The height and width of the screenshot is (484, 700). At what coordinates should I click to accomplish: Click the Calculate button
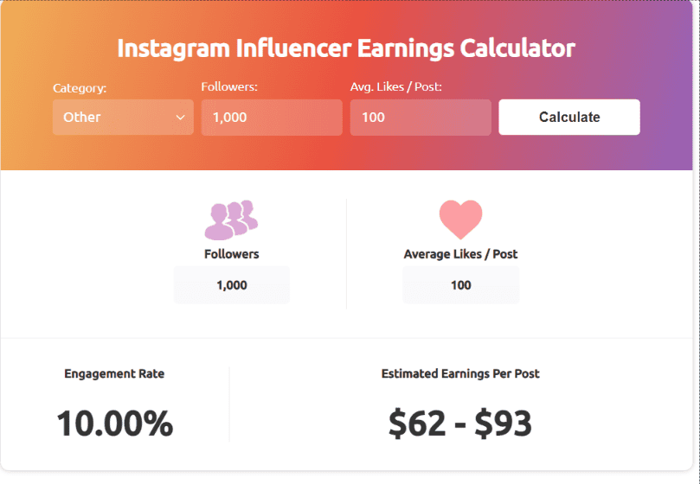[569, 117]
